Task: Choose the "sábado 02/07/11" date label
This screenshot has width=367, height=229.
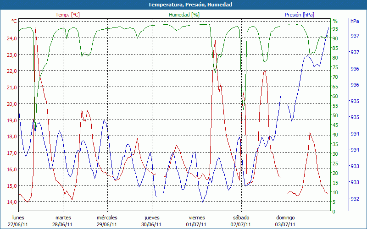Action: pos(241,221)
